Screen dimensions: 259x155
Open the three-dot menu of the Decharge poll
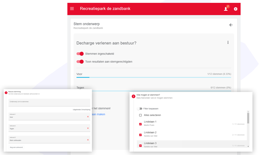(228, 43)
